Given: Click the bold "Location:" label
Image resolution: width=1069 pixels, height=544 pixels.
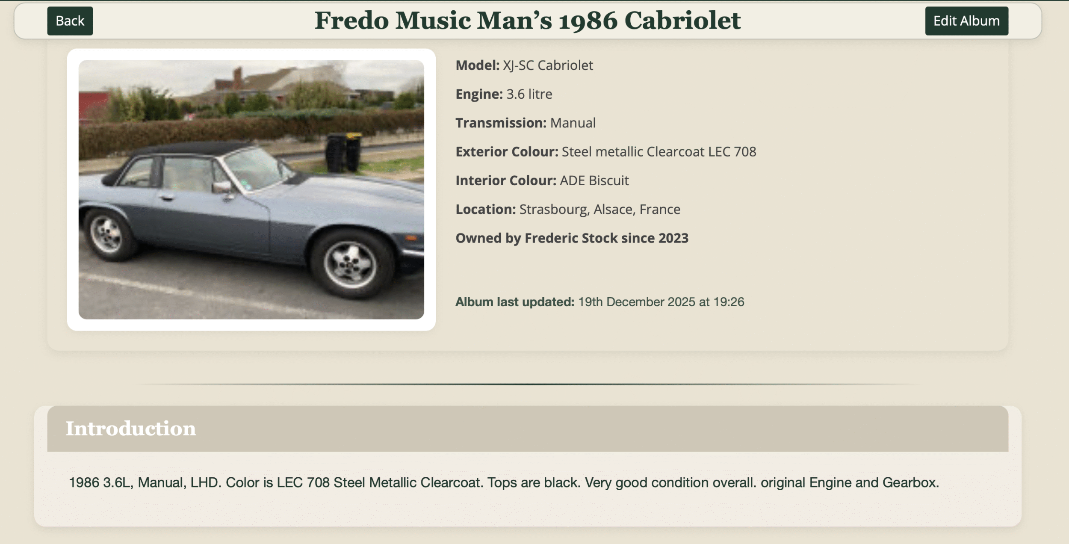Looking at the screenshot, I should point(485,210).
